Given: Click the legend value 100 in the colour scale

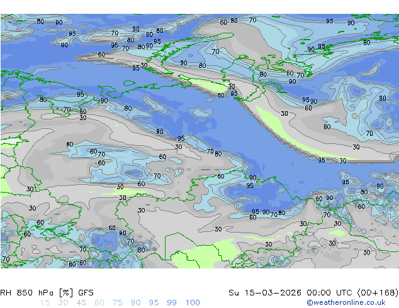Looking at the screenshot, I should pos(193,303).
